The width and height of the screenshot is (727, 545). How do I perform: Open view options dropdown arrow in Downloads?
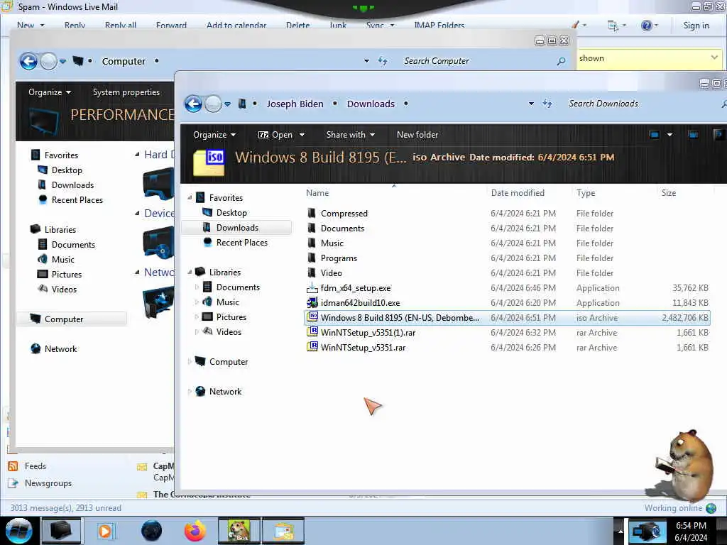(669, 135)
